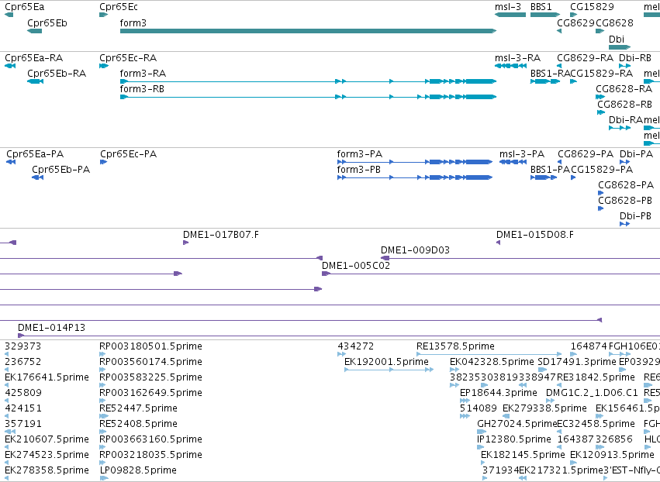Click EST GH27024.5prime

(517, 424)
